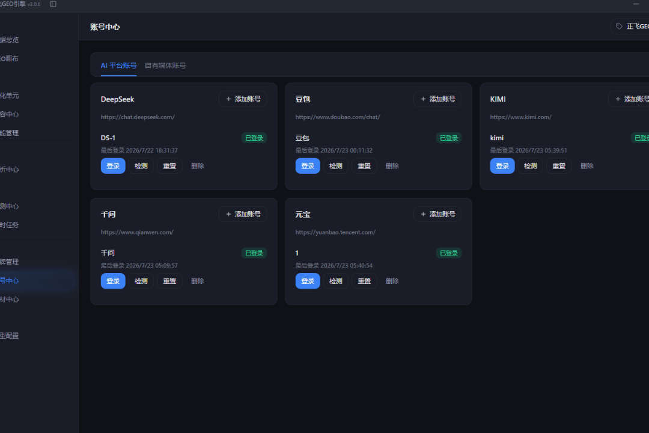
Task: Click the tag icon in the top-right badge
Action: [x=619, y=26]
